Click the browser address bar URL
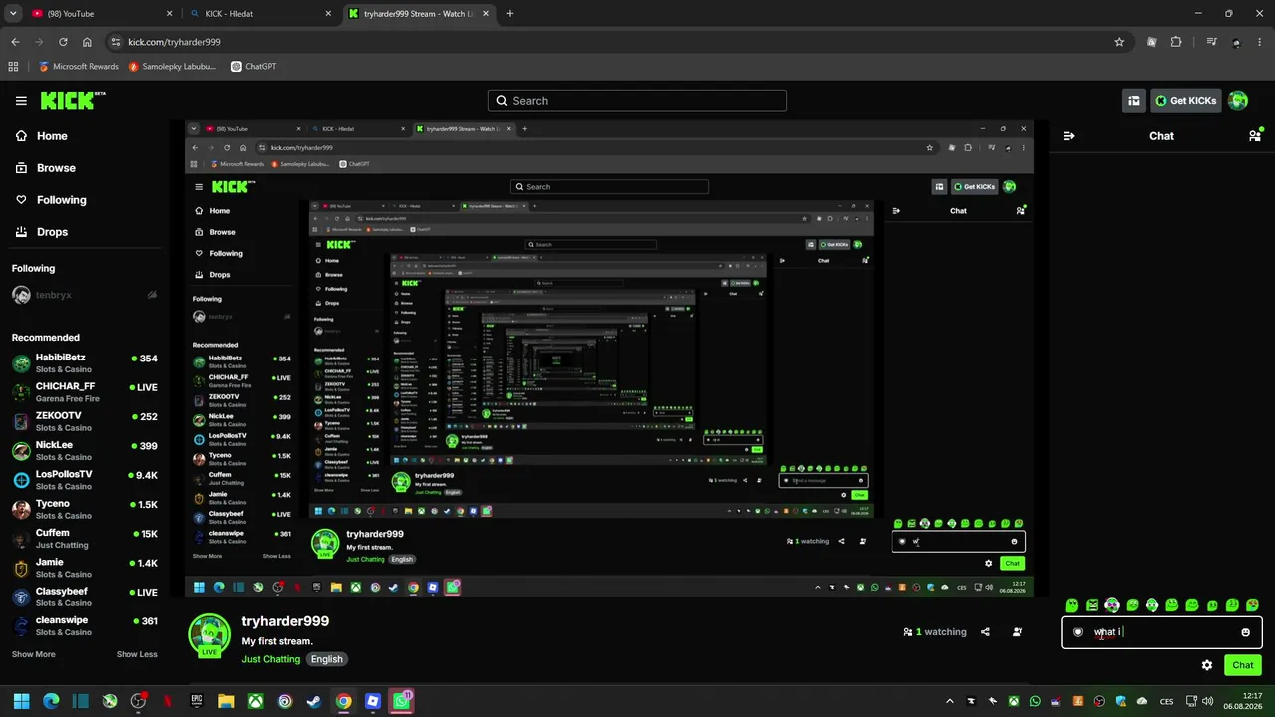The image size is (1275, 717). 174,42
